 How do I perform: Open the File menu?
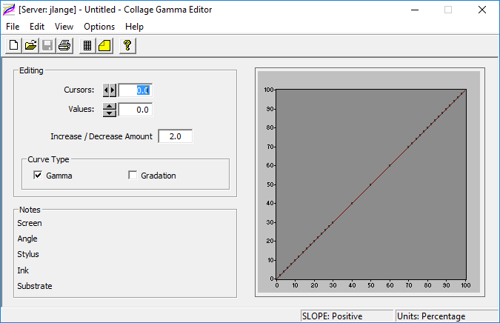[13, 27]
